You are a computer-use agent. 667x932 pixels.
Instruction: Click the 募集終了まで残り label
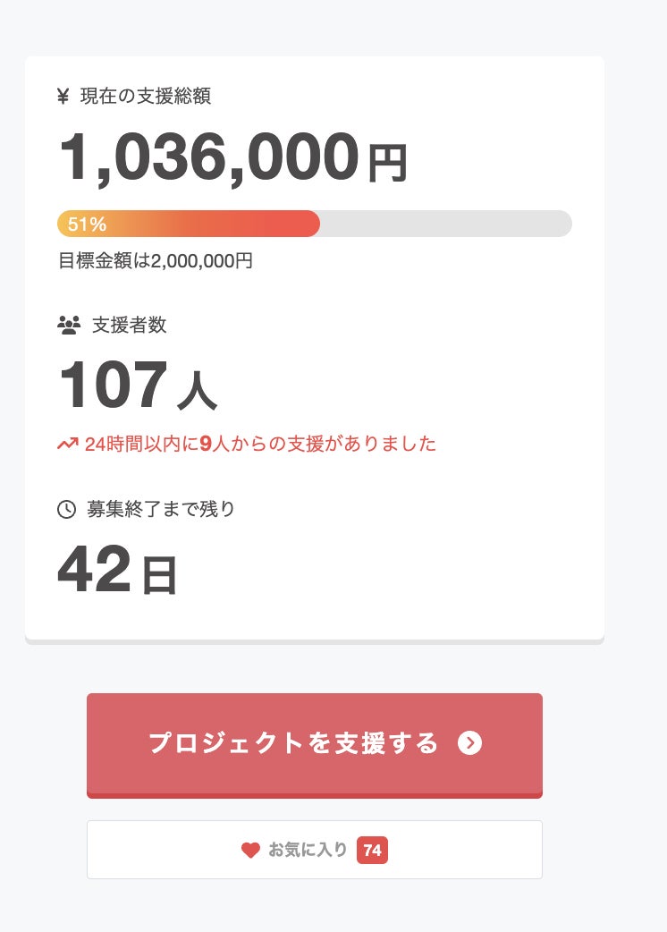click(x=161, y=510)
